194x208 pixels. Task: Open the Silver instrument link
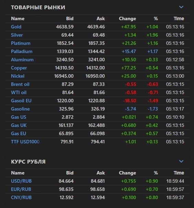pyautogui.click(x=17, y=35)
